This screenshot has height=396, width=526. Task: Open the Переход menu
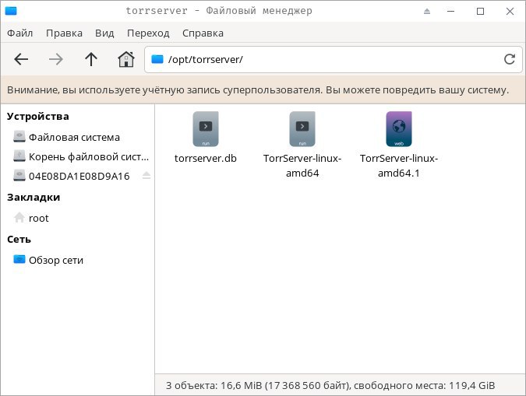pos(148,33)
